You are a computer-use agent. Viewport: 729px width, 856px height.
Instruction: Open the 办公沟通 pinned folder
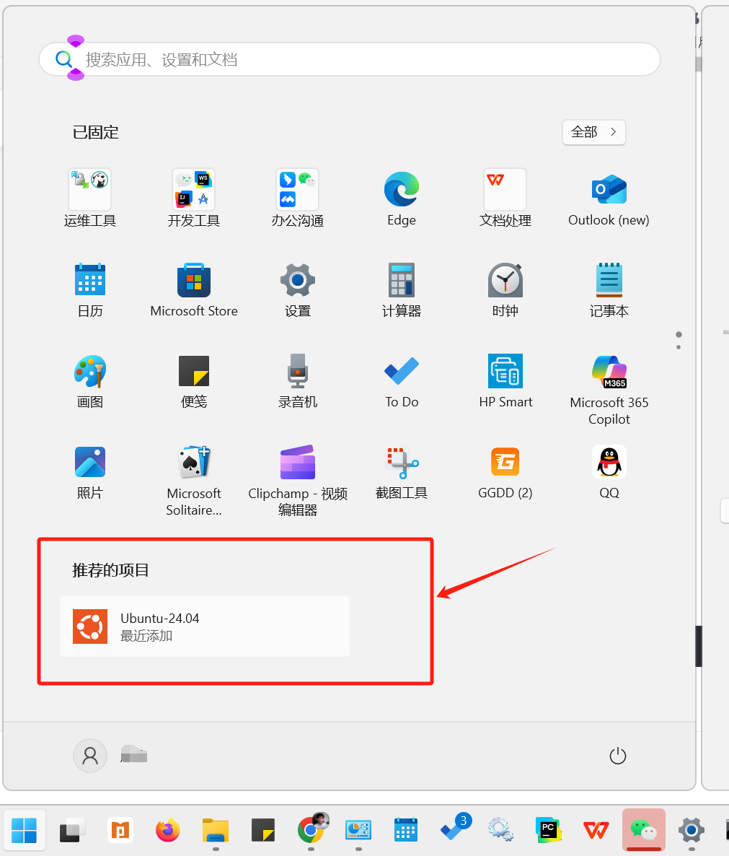(x=298, y=198)
